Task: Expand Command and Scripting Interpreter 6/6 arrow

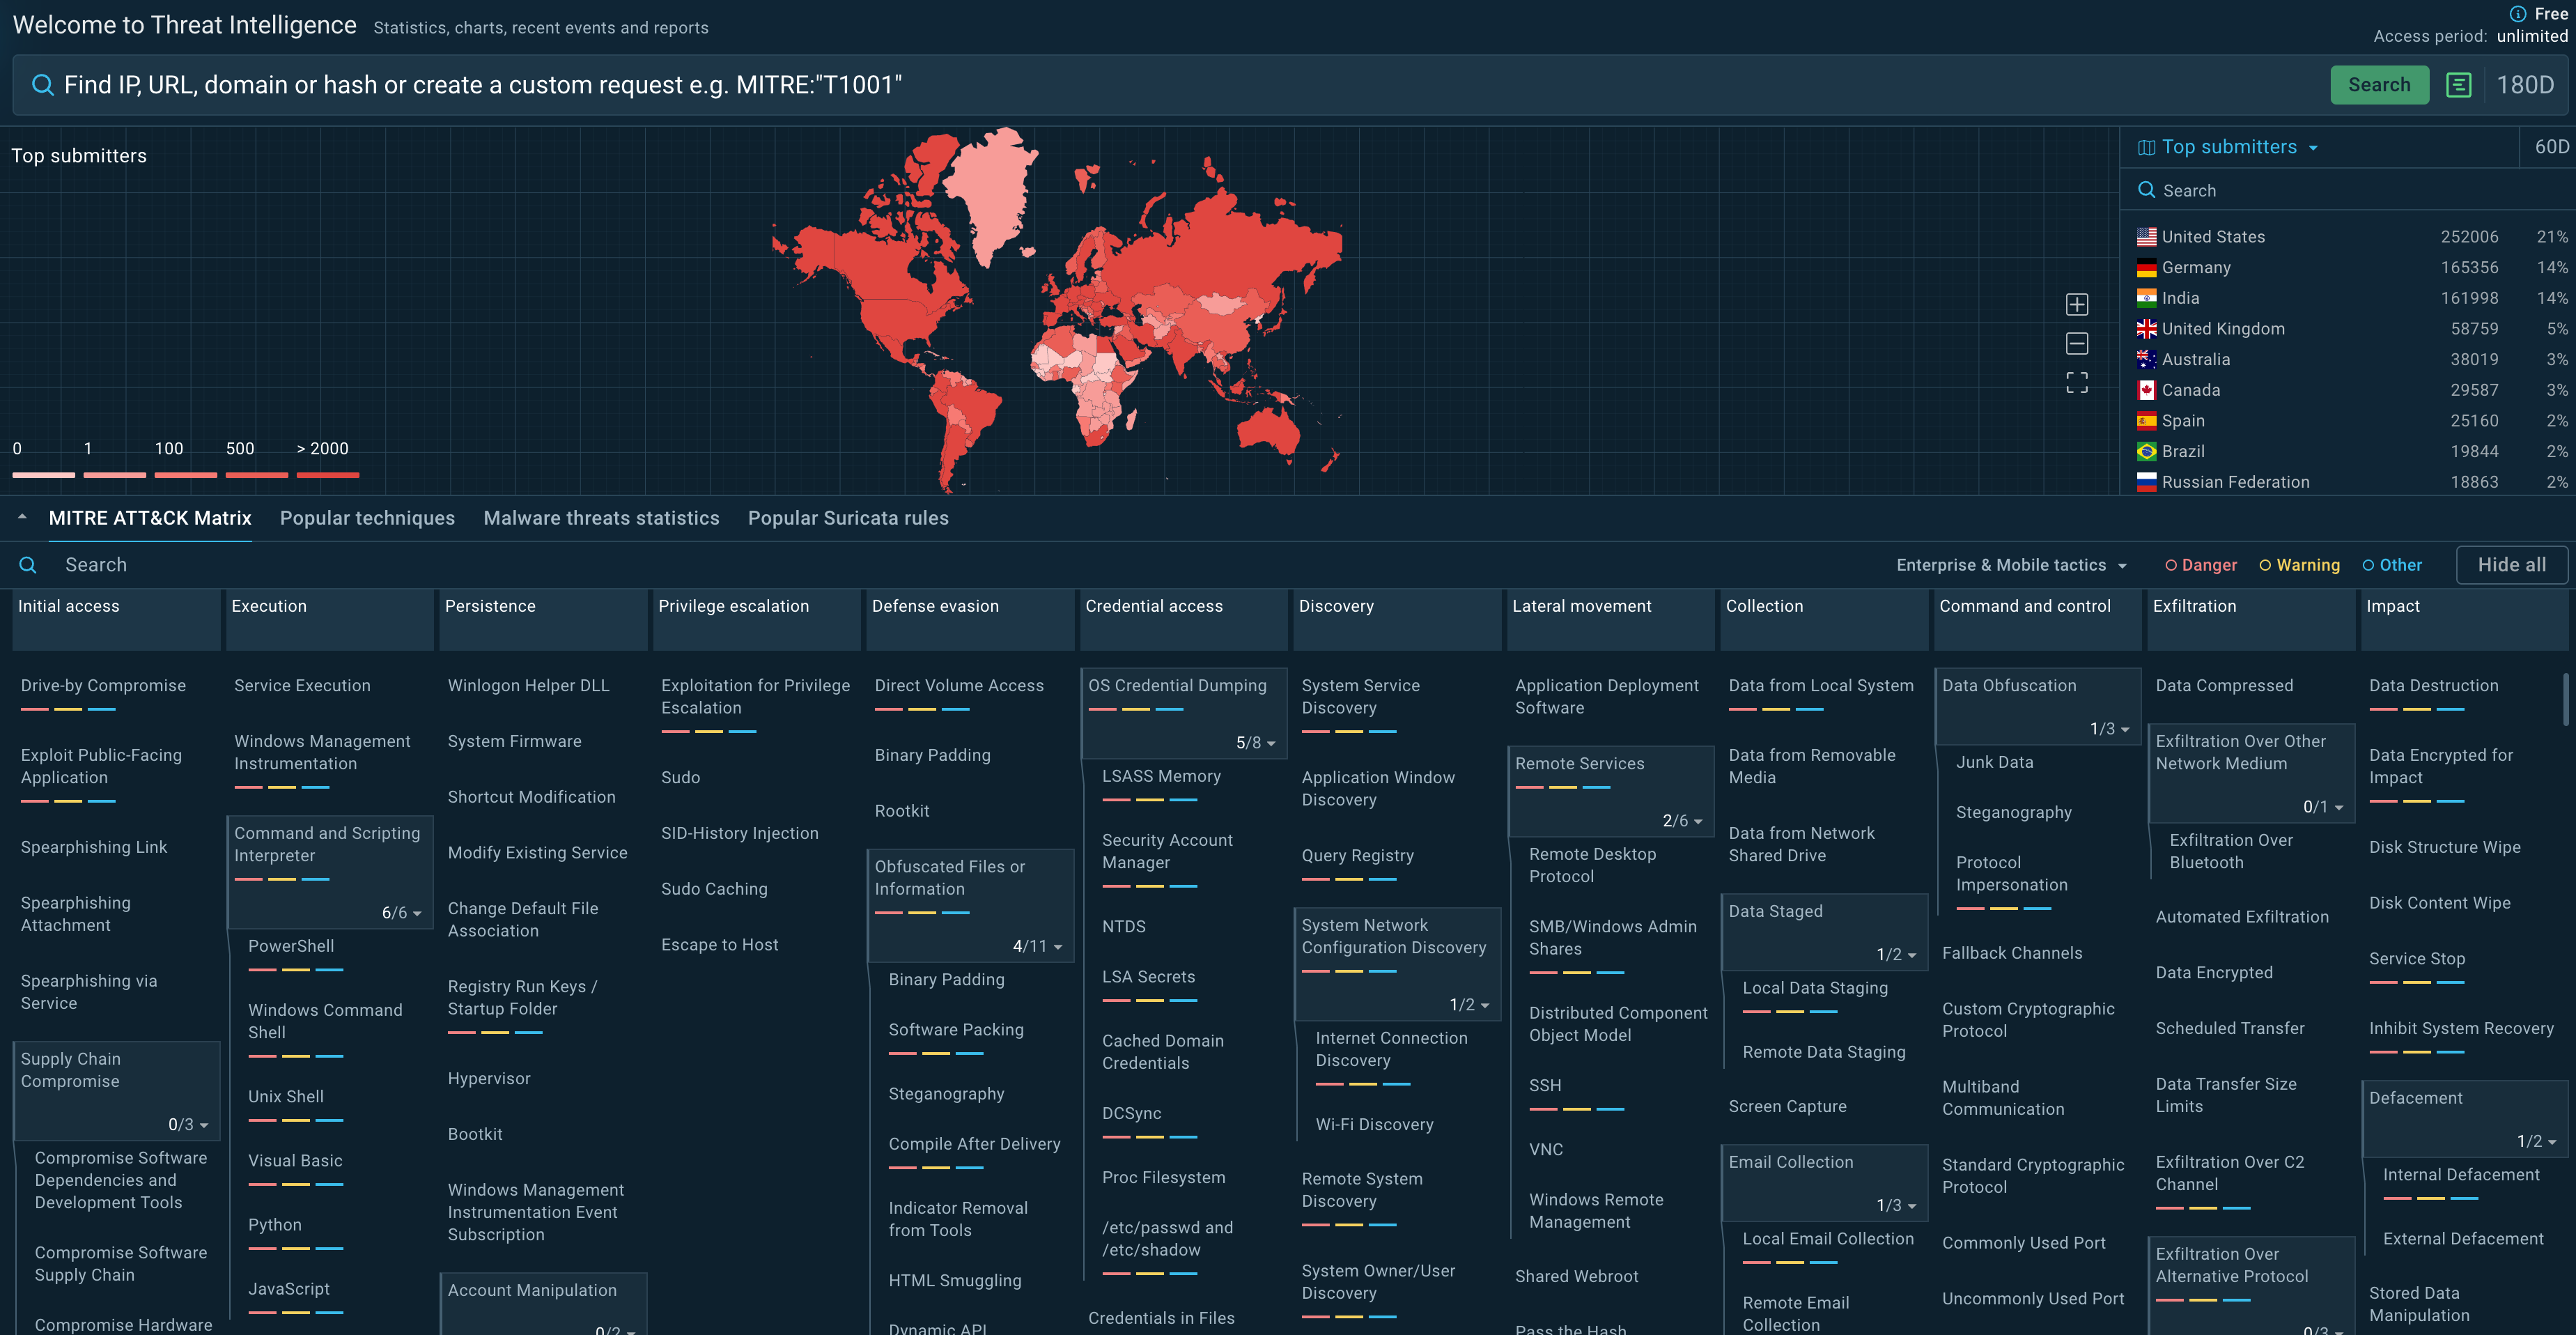Action: click(416, 914)
